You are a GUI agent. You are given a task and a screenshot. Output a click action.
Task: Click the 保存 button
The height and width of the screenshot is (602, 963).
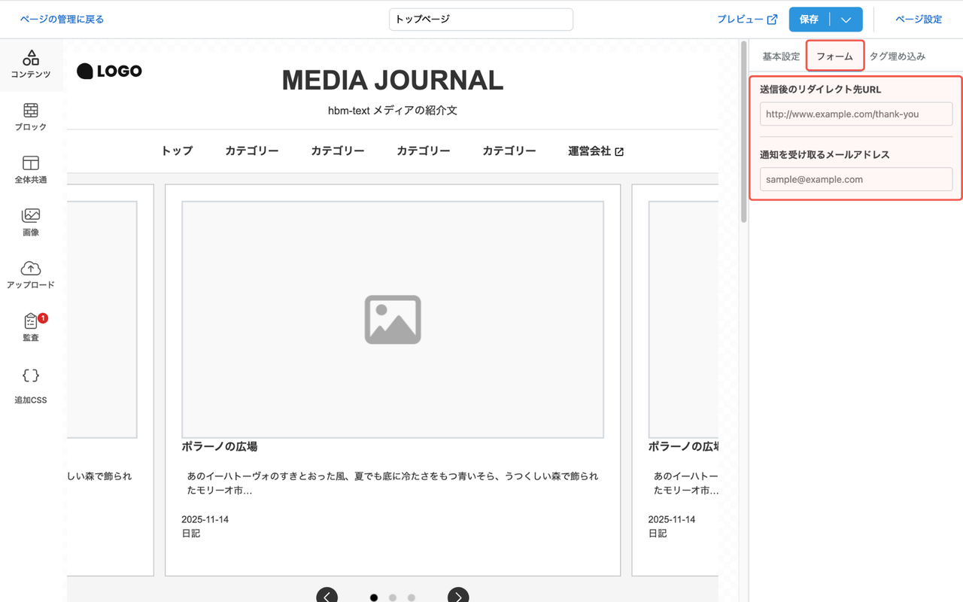(810, 20)
